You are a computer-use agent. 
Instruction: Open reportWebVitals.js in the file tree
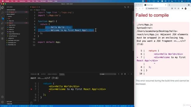(x=14, y=34)
